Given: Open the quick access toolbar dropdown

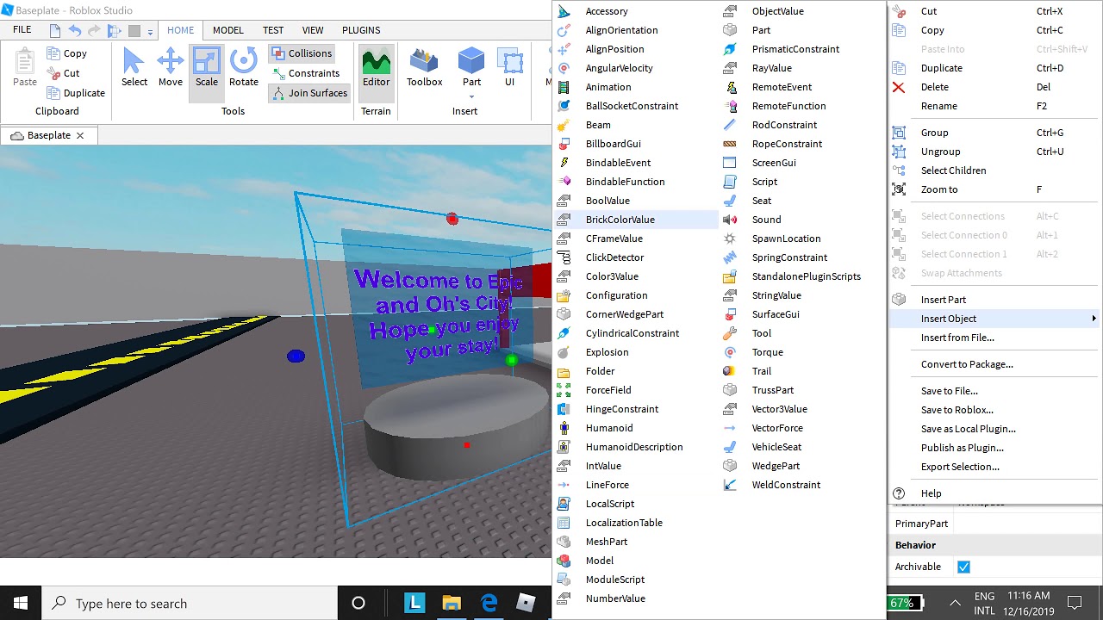Looking at the screenshot, I should tap(150, 32).
